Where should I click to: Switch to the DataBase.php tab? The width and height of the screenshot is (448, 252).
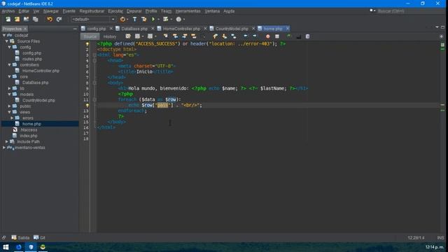point(134,29)
